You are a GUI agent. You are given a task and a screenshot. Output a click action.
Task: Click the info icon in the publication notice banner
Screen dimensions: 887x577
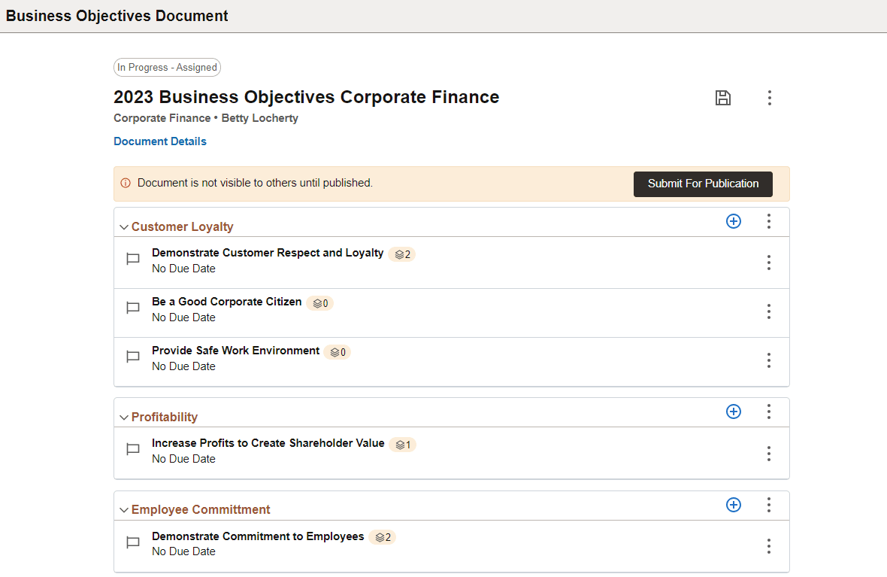click(x=124, y=183)
